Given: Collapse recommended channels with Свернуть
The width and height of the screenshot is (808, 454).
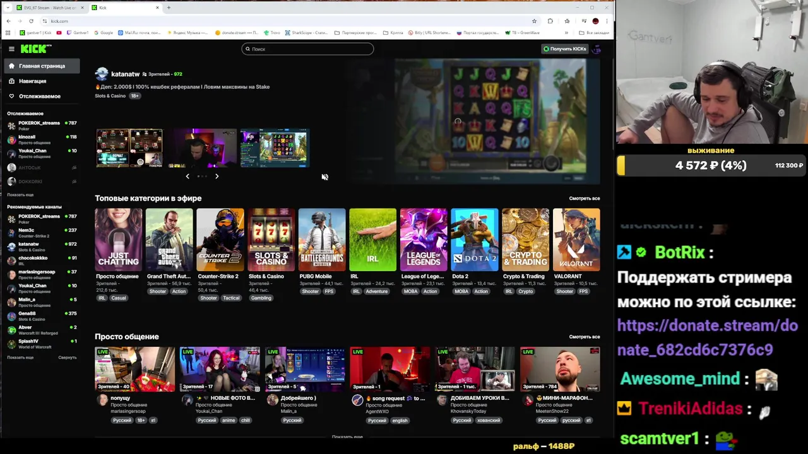Looking at the screenshot, I should pyautogui.click(x=68, y=358).
